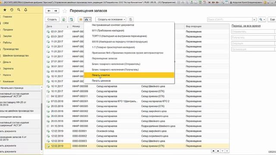Click the sidebar search magnifier icon
276x155 pixels.
[x=19, y=10]
